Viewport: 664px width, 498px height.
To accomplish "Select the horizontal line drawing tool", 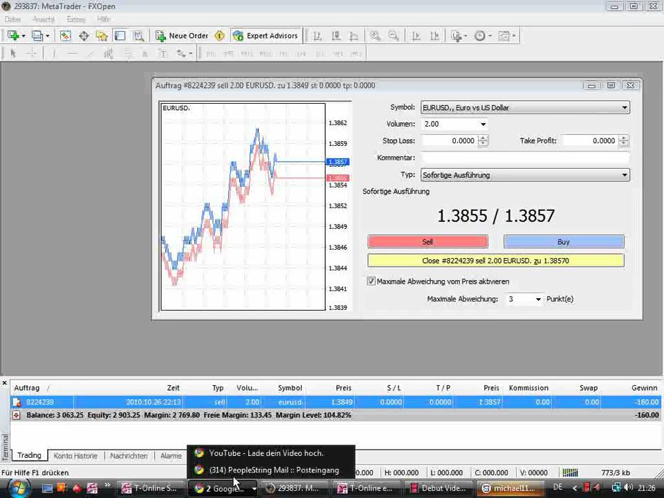I will tap(73, 54).
